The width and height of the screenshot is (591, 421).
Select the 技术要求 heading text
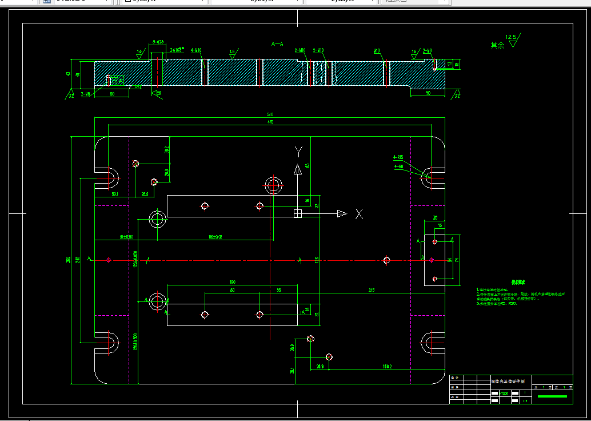(518, 282)
